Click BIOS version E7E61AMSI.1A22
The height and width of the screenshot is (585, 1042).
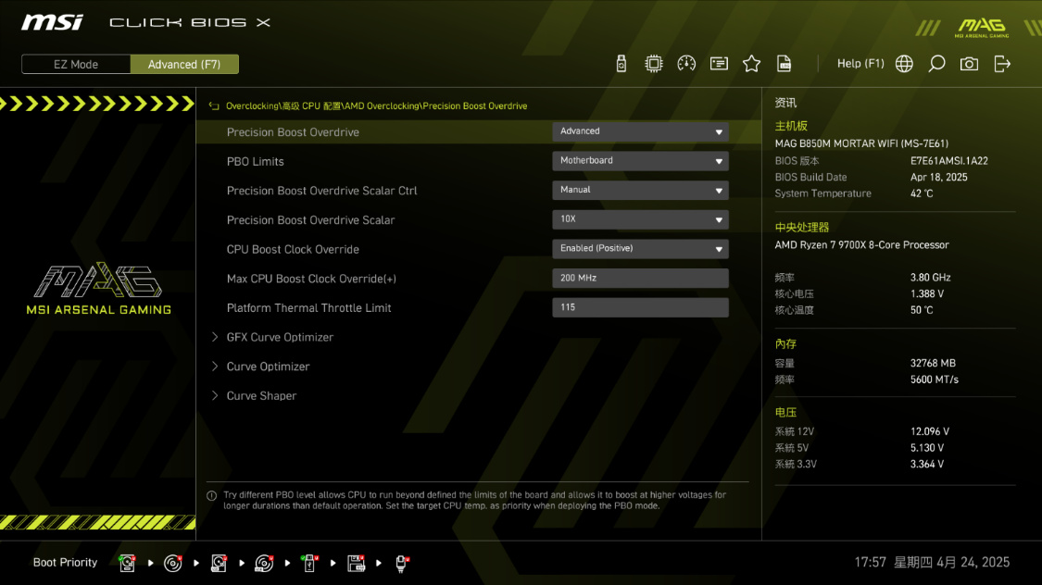point(949,161)
